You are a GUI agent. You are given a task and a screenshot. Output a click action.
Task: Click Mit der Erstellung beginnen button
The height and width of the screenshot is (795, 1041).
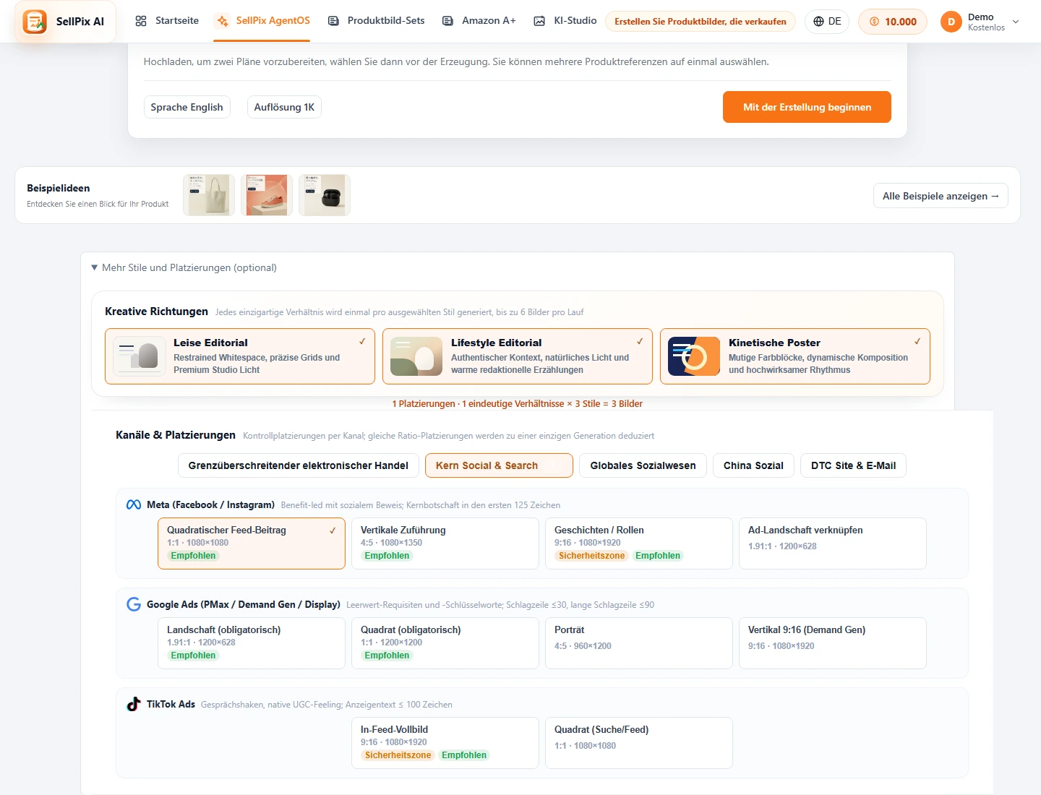[807, 107]
